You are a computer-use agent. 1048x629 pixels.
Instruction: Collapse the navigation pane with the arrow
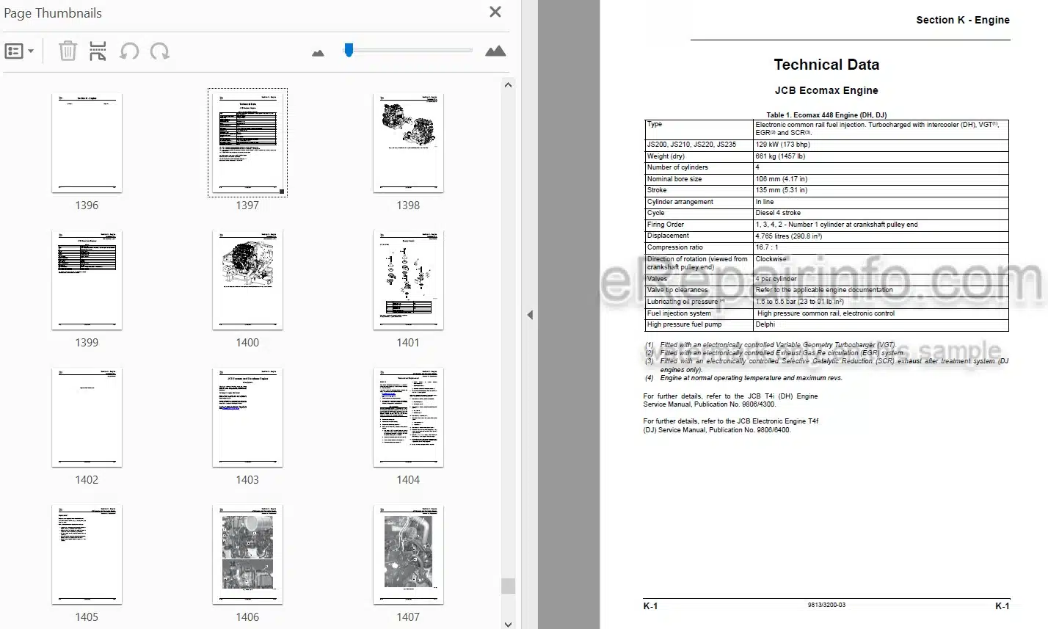[529, 315]
